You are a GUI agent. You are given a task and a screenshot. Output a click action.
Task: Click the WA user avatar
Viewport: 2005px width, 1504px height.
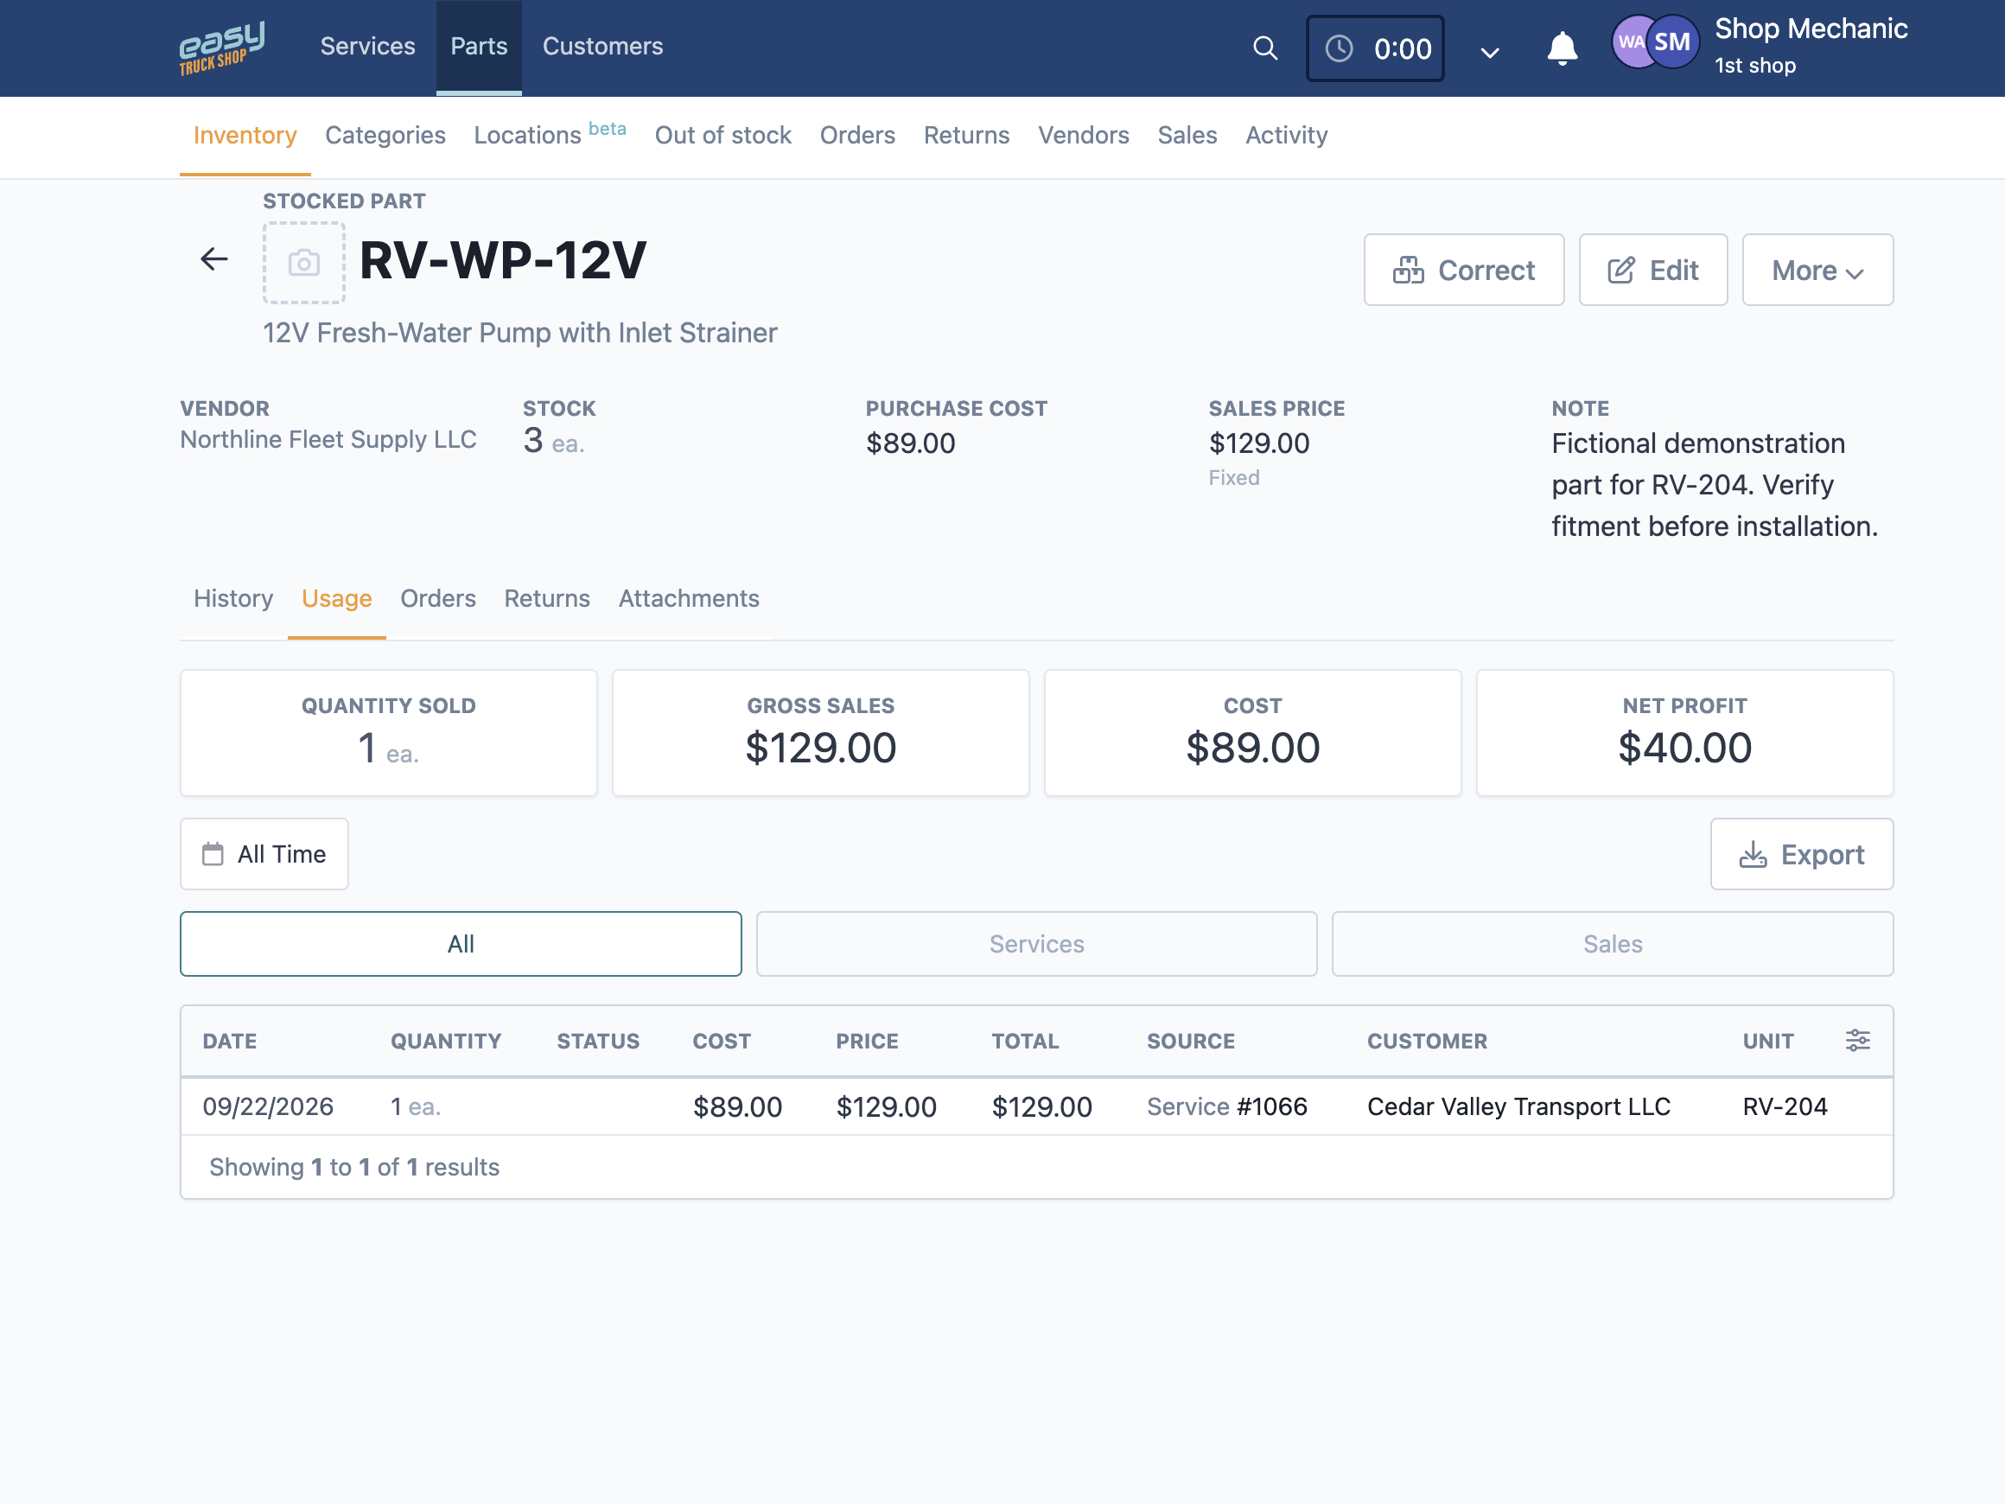tap(1630, 41)
